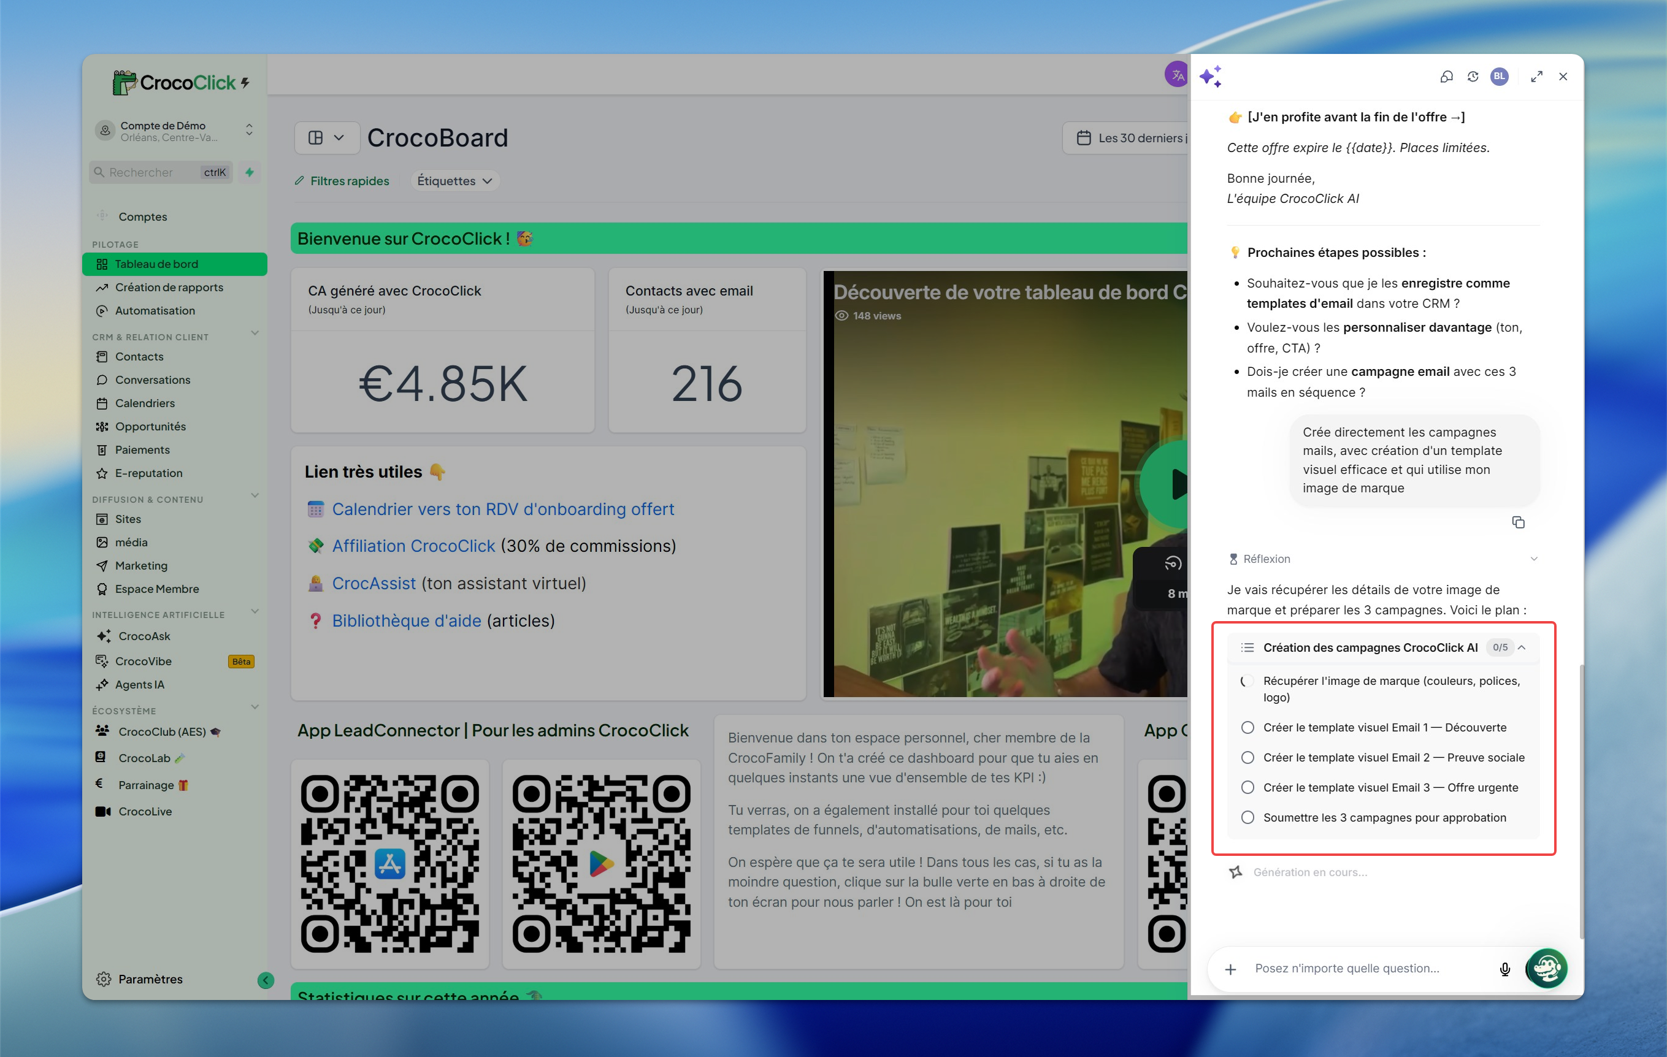Click the CrocoClub (AES) people icon
This screenshot has width=1667, height=1057.
pos(102,731)
